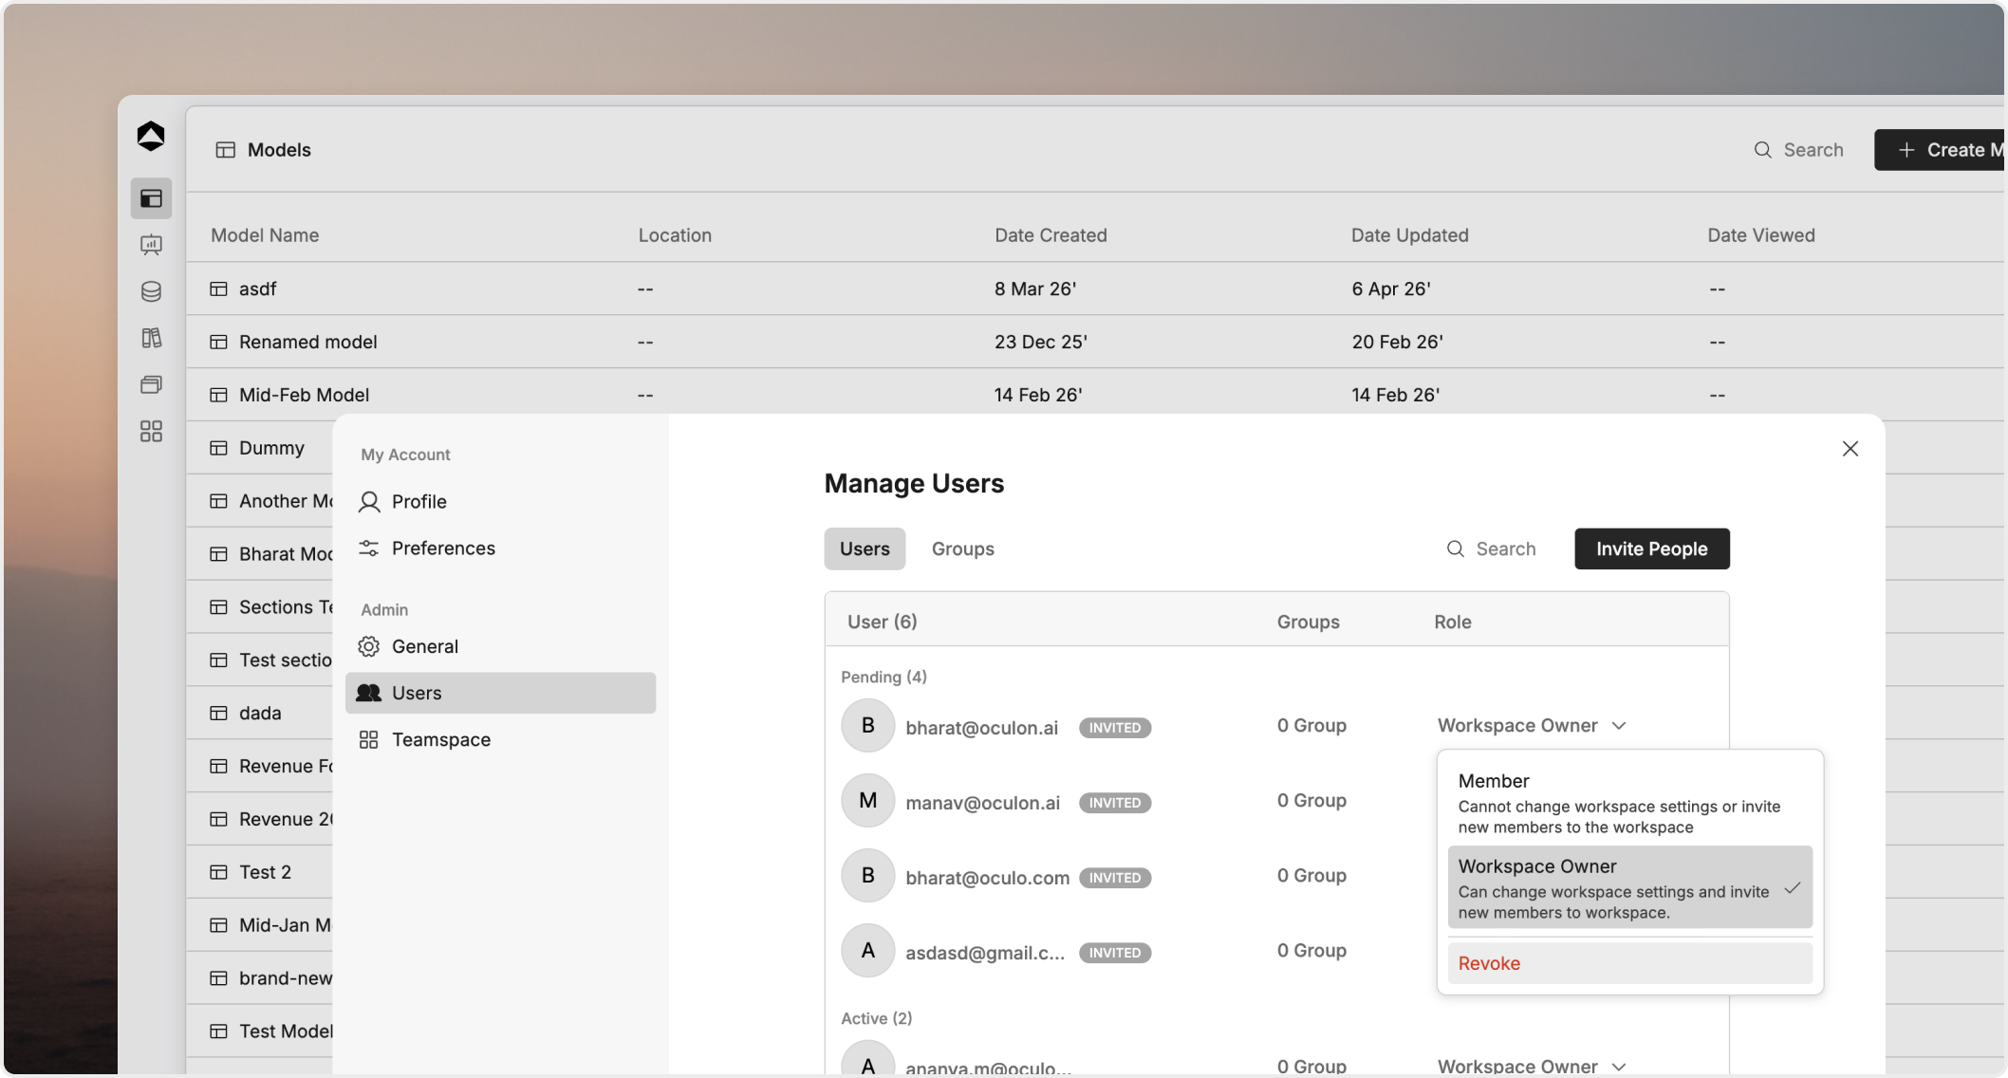Open role dropdown for bharat@oculon.ai

(1532, 726)
